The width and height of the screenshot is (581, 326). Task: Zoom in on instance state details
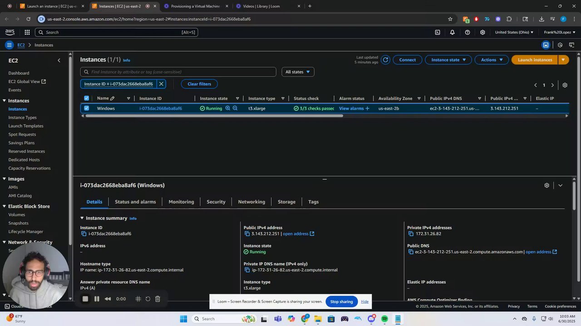(228, 108)
